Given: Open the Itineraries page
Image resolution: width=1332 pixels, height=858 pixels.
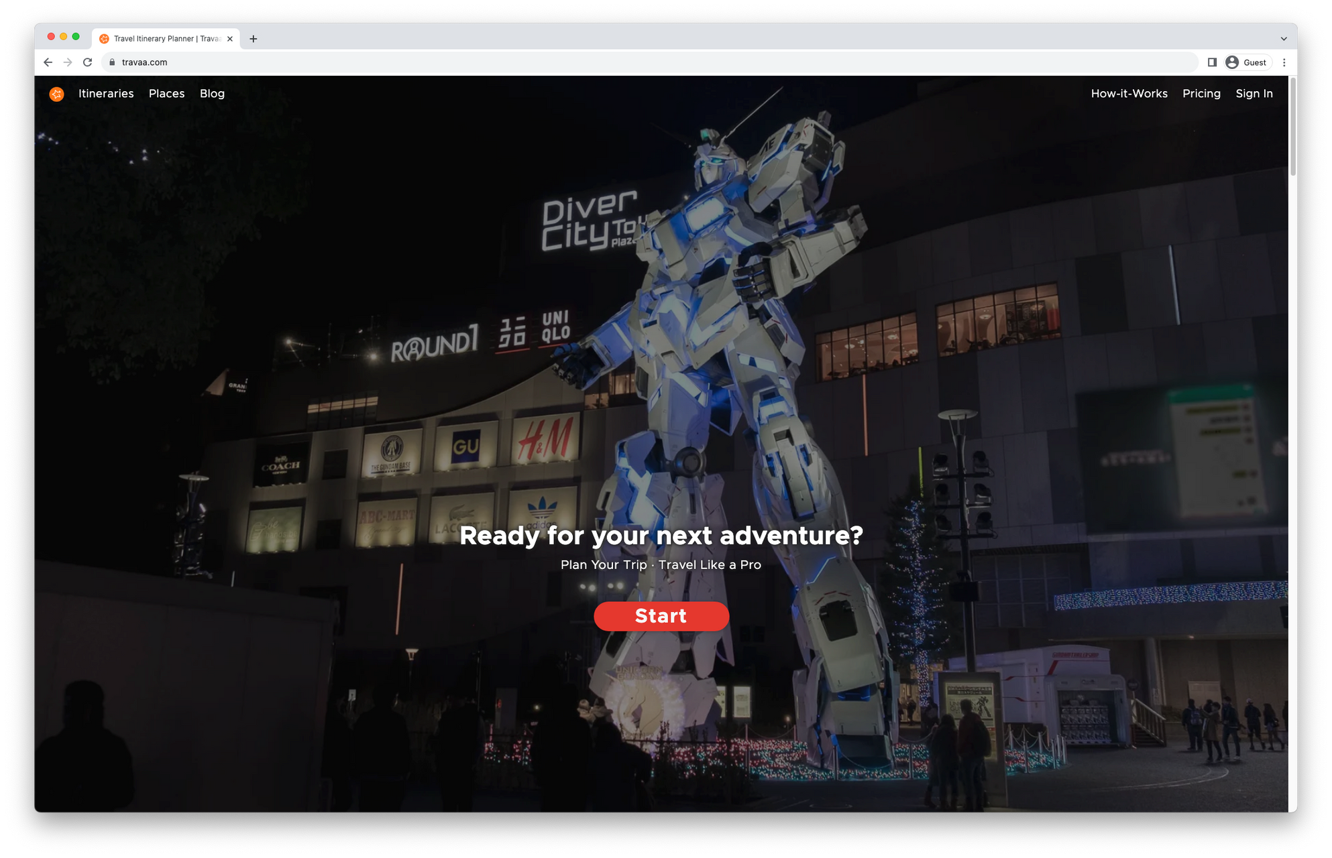Looking at the screenshot, I should click(x=106, y=94).
